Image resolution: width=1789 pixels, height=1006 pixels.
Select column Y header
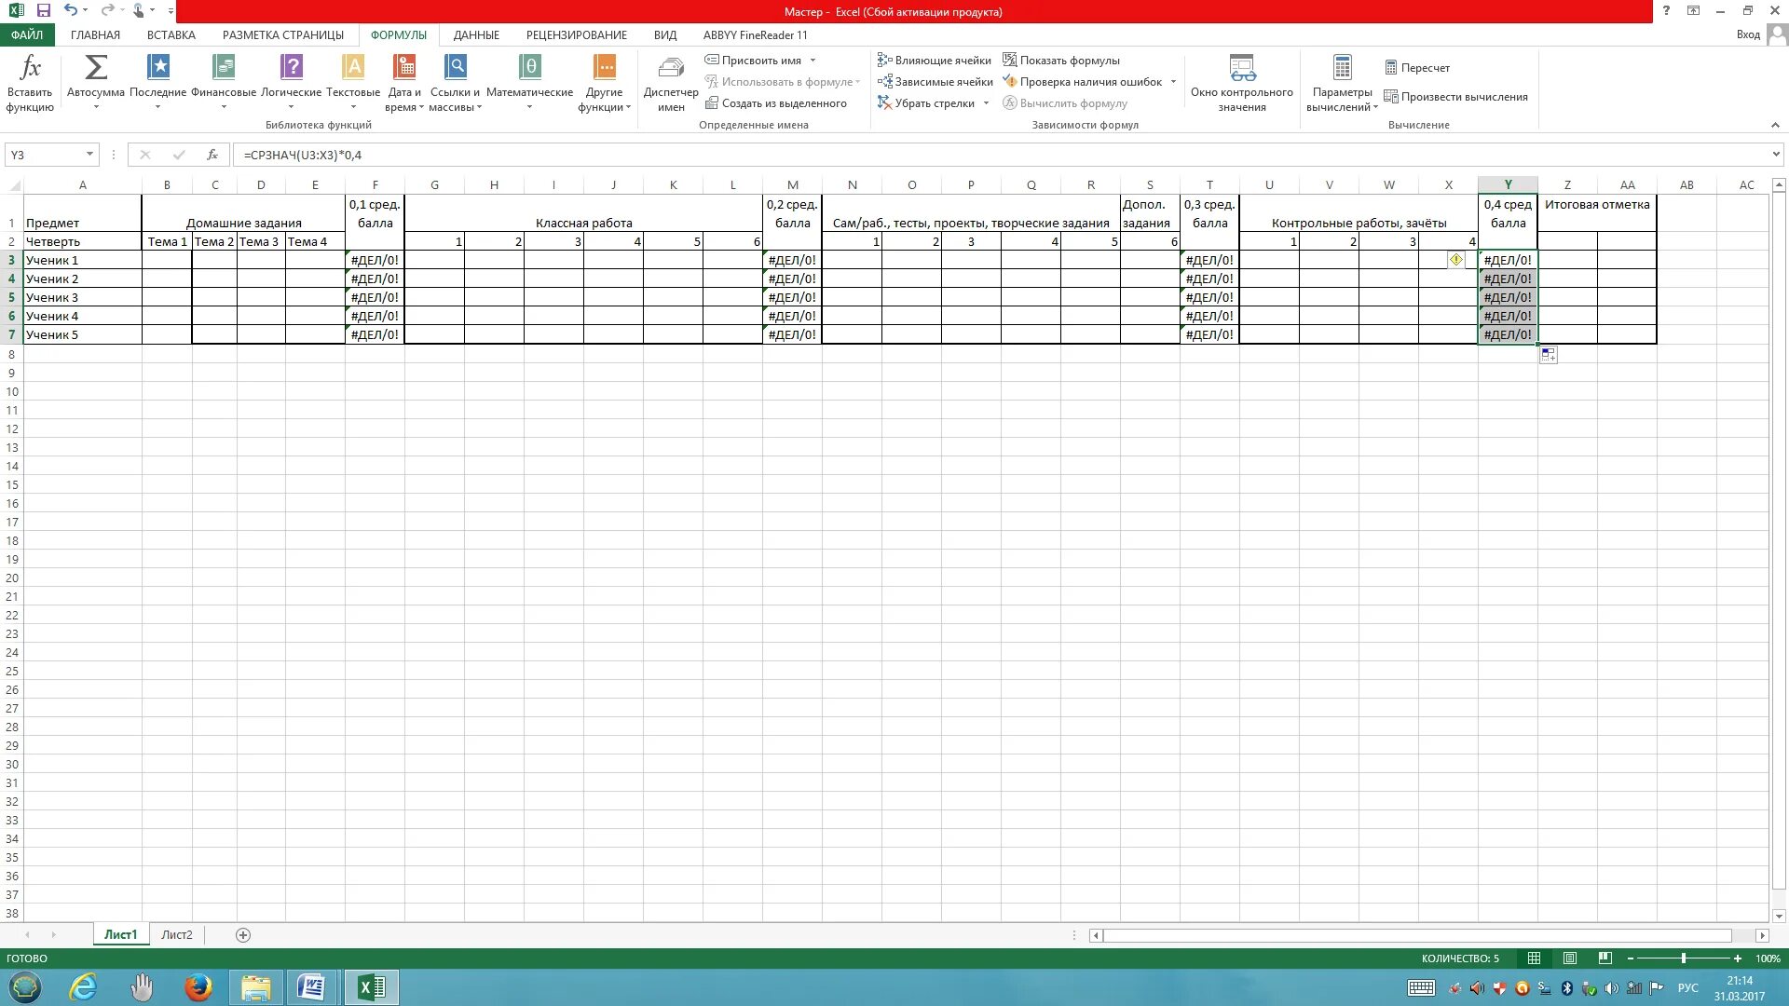1508,184
